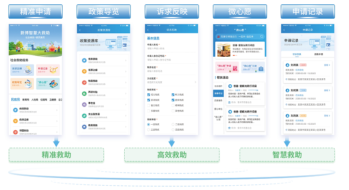The image size is (349, 190).
Task: Click 查看 link on record with blue tag
Action: click(x=327, y=90)
